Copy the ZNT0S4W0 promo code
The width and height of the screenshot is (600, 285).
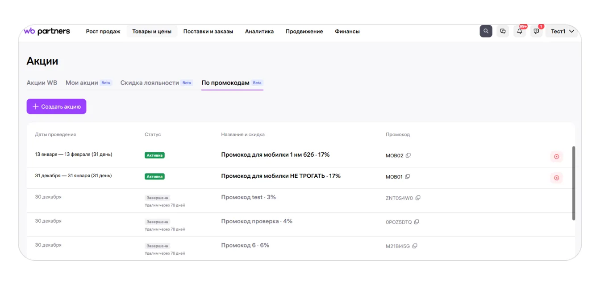[418, 198]
